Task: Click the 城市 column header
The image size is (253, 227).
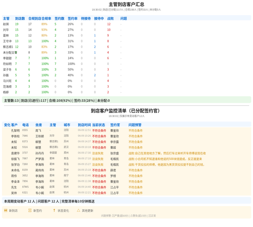Action: tap(67, 125)
